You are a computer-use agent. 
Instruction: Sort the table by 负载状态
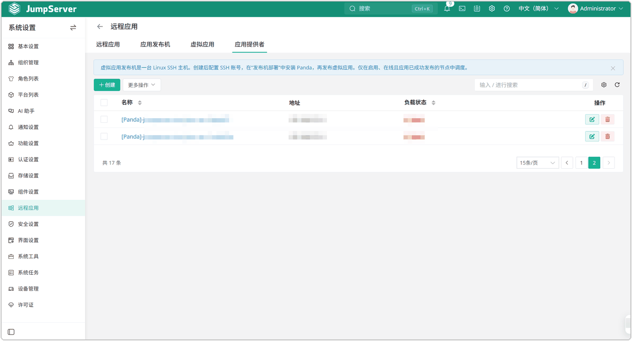pos(433,103)
